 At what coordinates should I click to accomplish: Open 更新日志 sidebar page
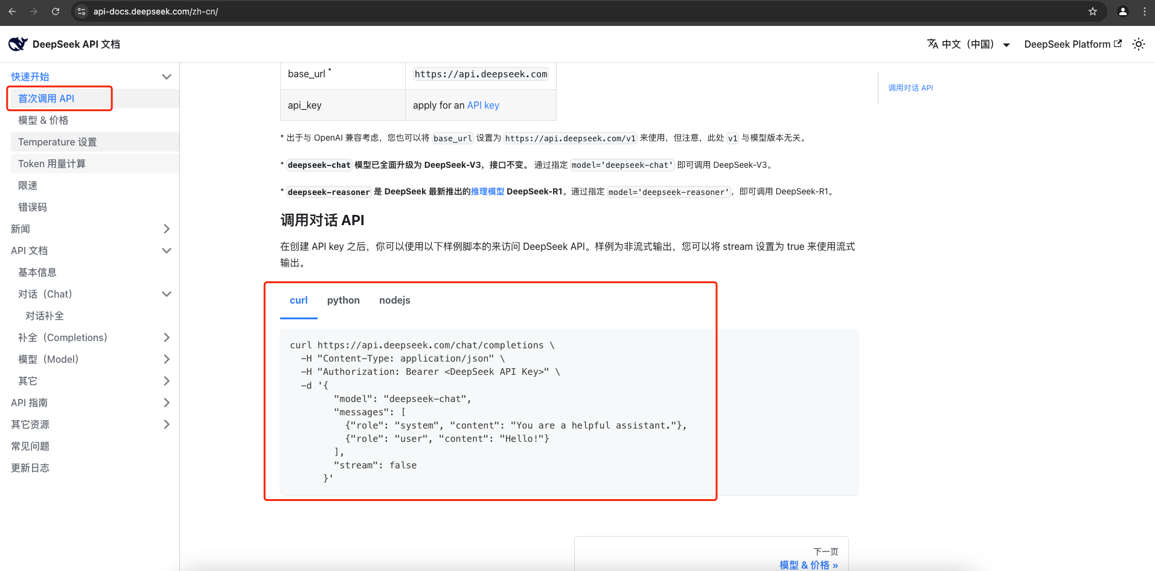tap(30, 468)
